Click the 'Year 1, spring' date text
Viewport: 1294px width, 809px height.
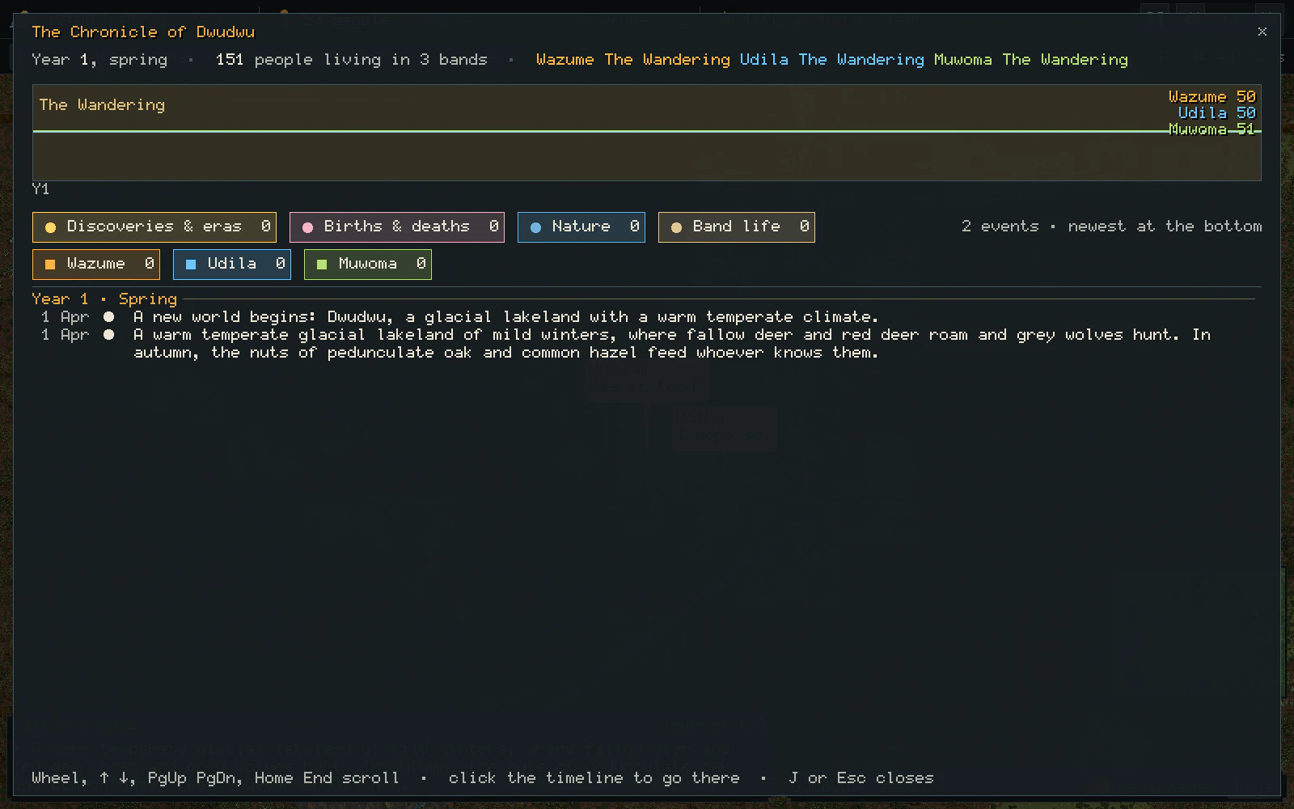[x=99, y=60]
